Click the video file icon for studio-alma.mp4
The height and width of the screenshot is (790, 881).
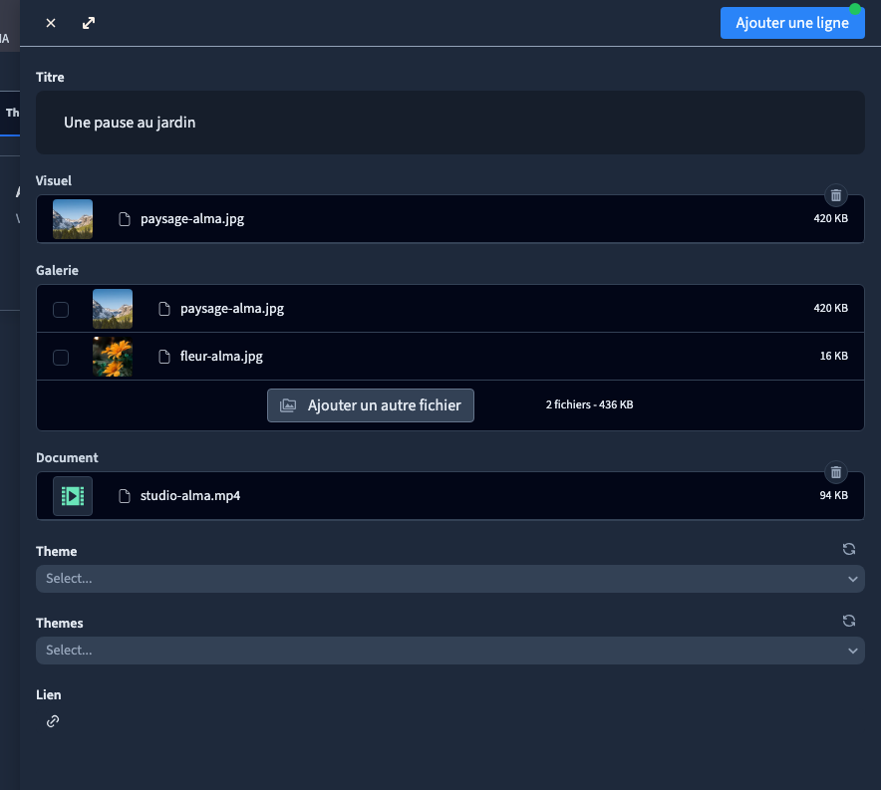pyautogui.click(x=73, y=496)
